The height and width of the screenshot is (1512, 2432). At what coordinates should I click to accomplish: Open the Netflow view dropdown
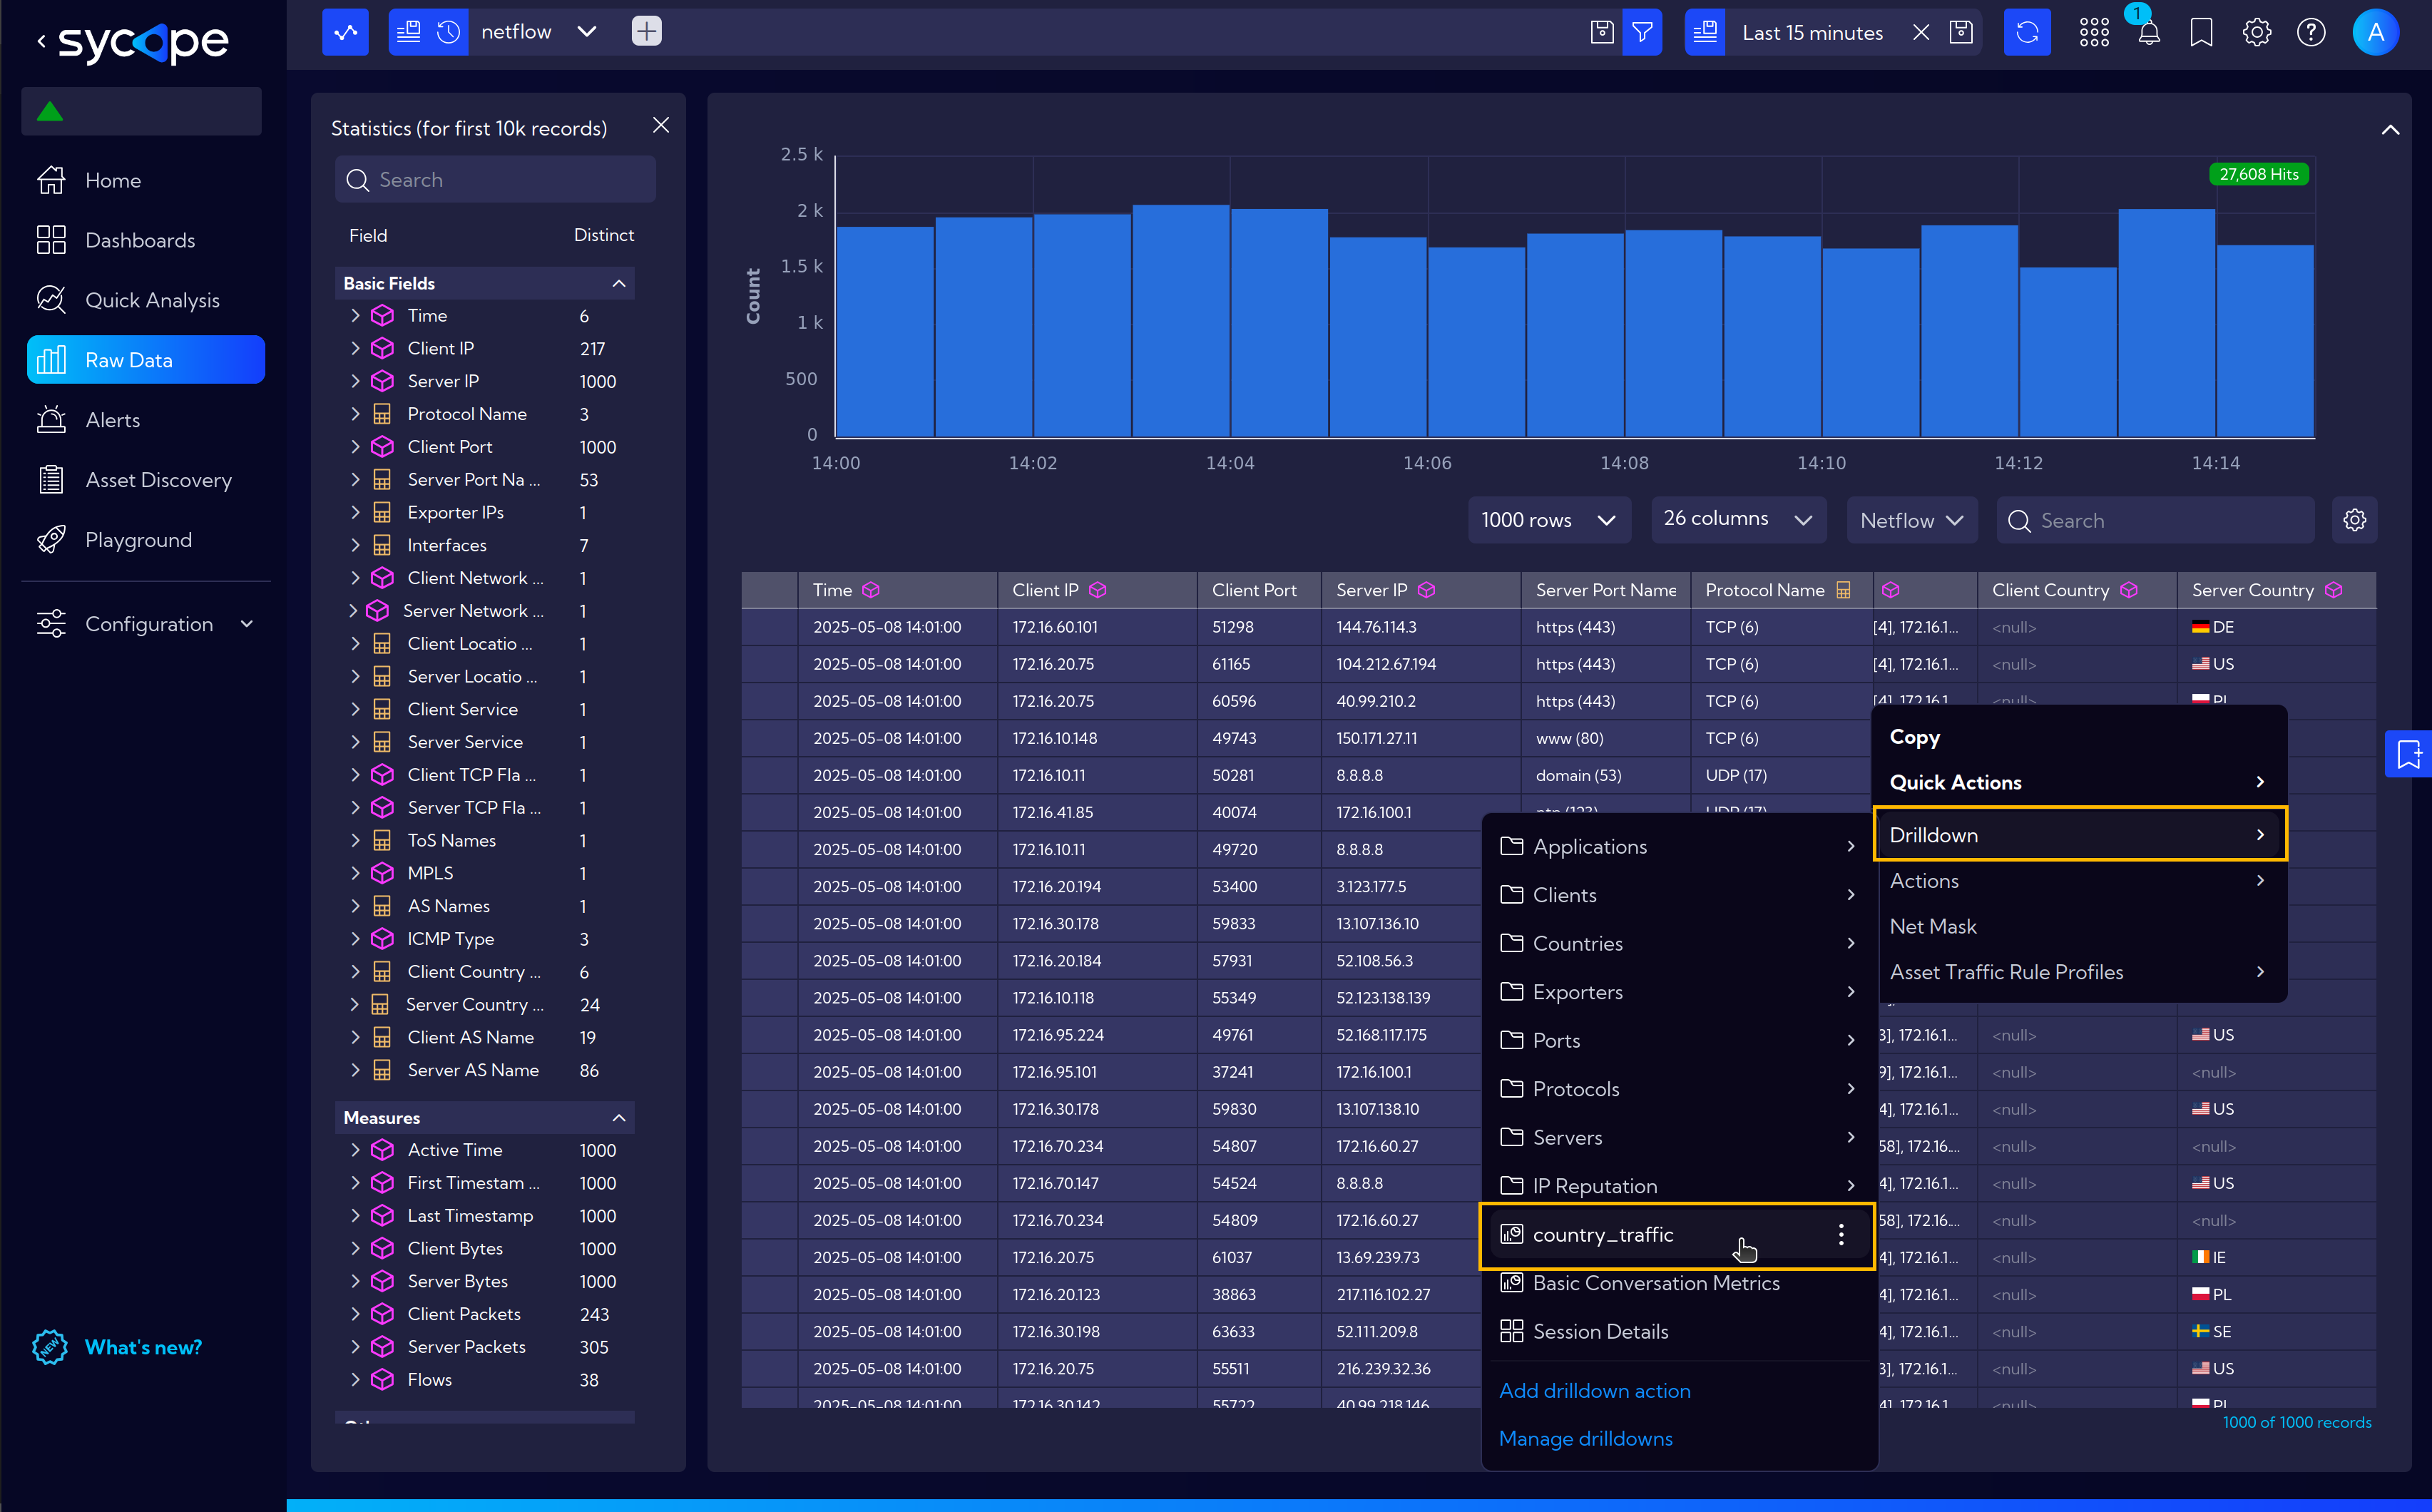tap(1912, 520)
